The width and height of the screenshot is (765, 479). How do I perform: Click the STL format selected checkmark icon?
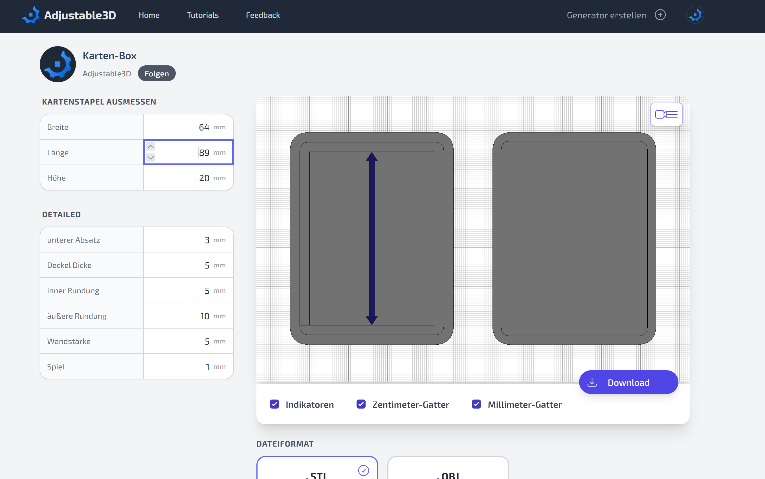pos(363,470)
